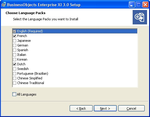Uncheck the Dutch language pack
The image size is (150, 117).
click(14, 64)
